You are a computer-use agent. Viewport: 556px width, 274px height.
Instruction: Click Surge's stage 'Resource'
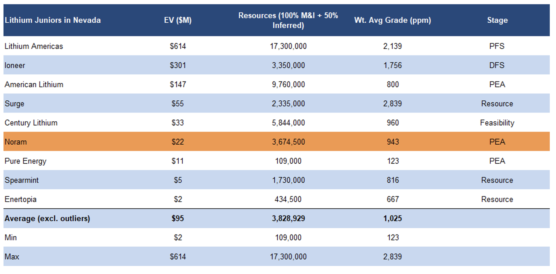497,104
